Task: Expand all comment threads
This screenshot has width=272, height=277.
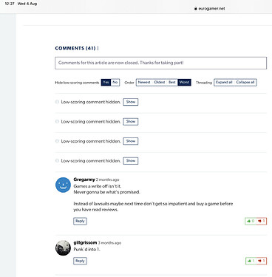Action: (224, 82)
